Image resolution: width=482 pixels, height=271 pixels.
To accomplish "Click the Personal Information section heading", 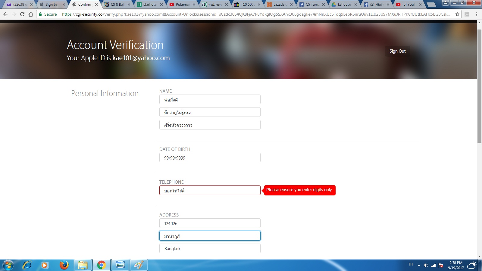I will point(105,93).
